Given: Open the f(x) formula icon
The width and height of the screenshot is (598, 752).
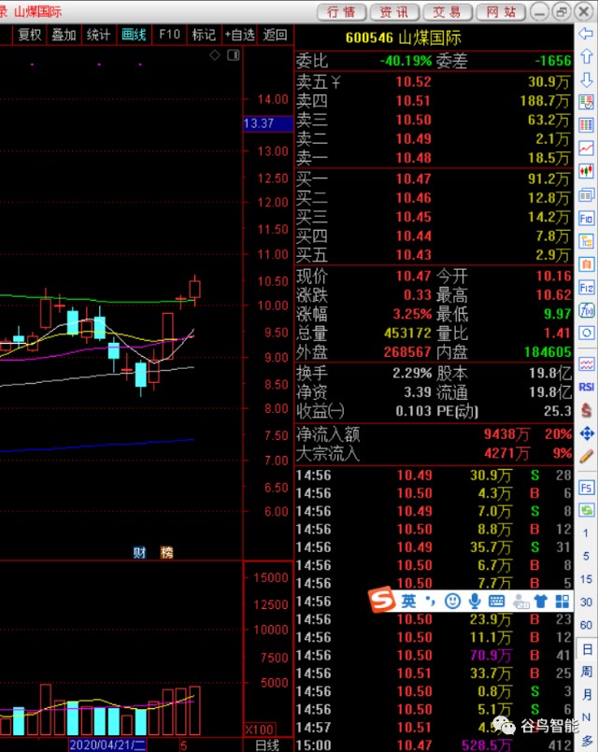Looking at the screenshot, I should coord(586,310).
